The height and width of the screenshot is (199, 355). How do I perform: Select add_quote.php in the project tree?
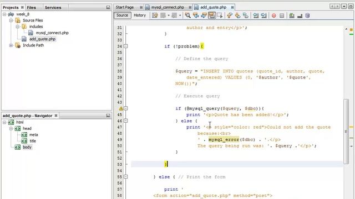click(42, 39)
